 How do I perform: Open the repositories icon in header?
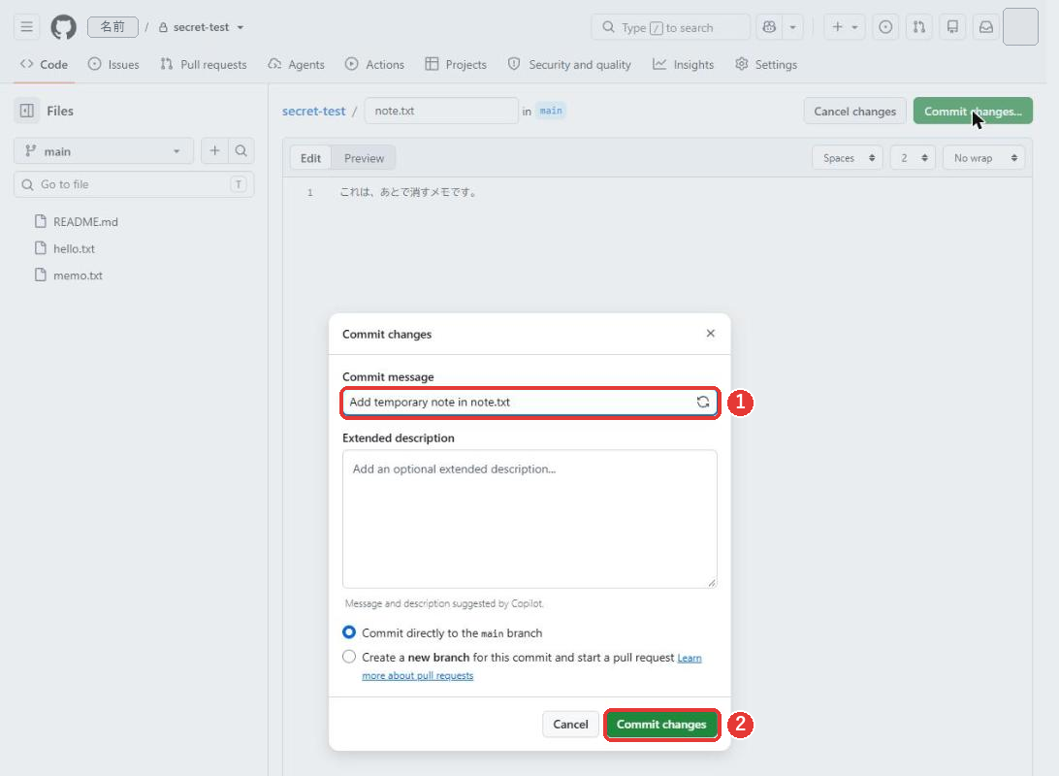click(952, 27)
